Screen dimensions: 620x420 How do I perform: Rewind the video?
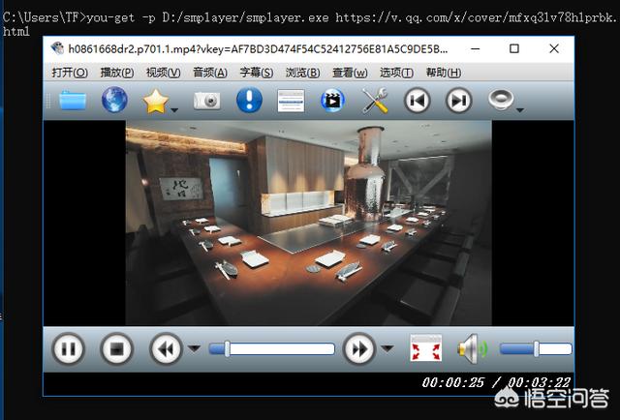(166, 349)
